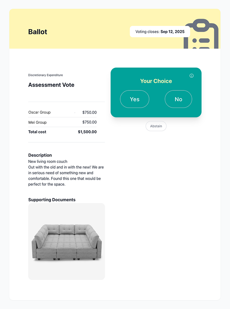Viewport: 230px width, 309px height.
Task: Click the Voting closes Sep 12 badge
Action: tap(160, 32)
